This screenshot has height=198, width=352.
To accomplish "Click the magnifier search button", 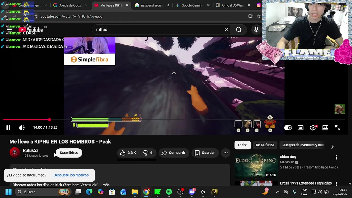I will pyautogui.click(x=239, y=30).
